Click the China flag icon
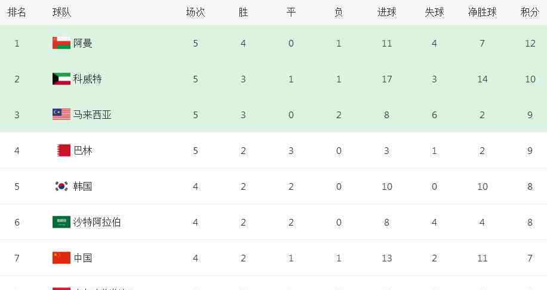547x290 pixels. (62, 258)
